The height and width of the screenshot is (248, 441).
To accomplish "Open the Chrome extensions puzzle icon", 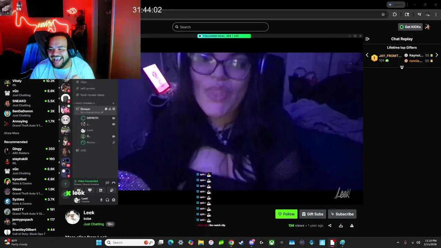I will coord(395,14).
